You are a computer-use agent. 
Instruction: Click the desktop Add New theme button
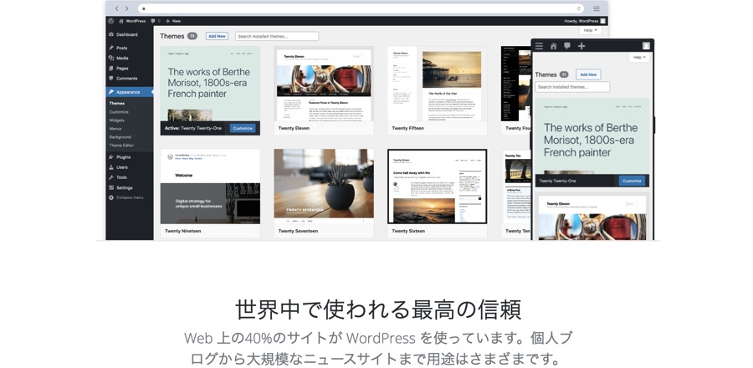[217, 36]
